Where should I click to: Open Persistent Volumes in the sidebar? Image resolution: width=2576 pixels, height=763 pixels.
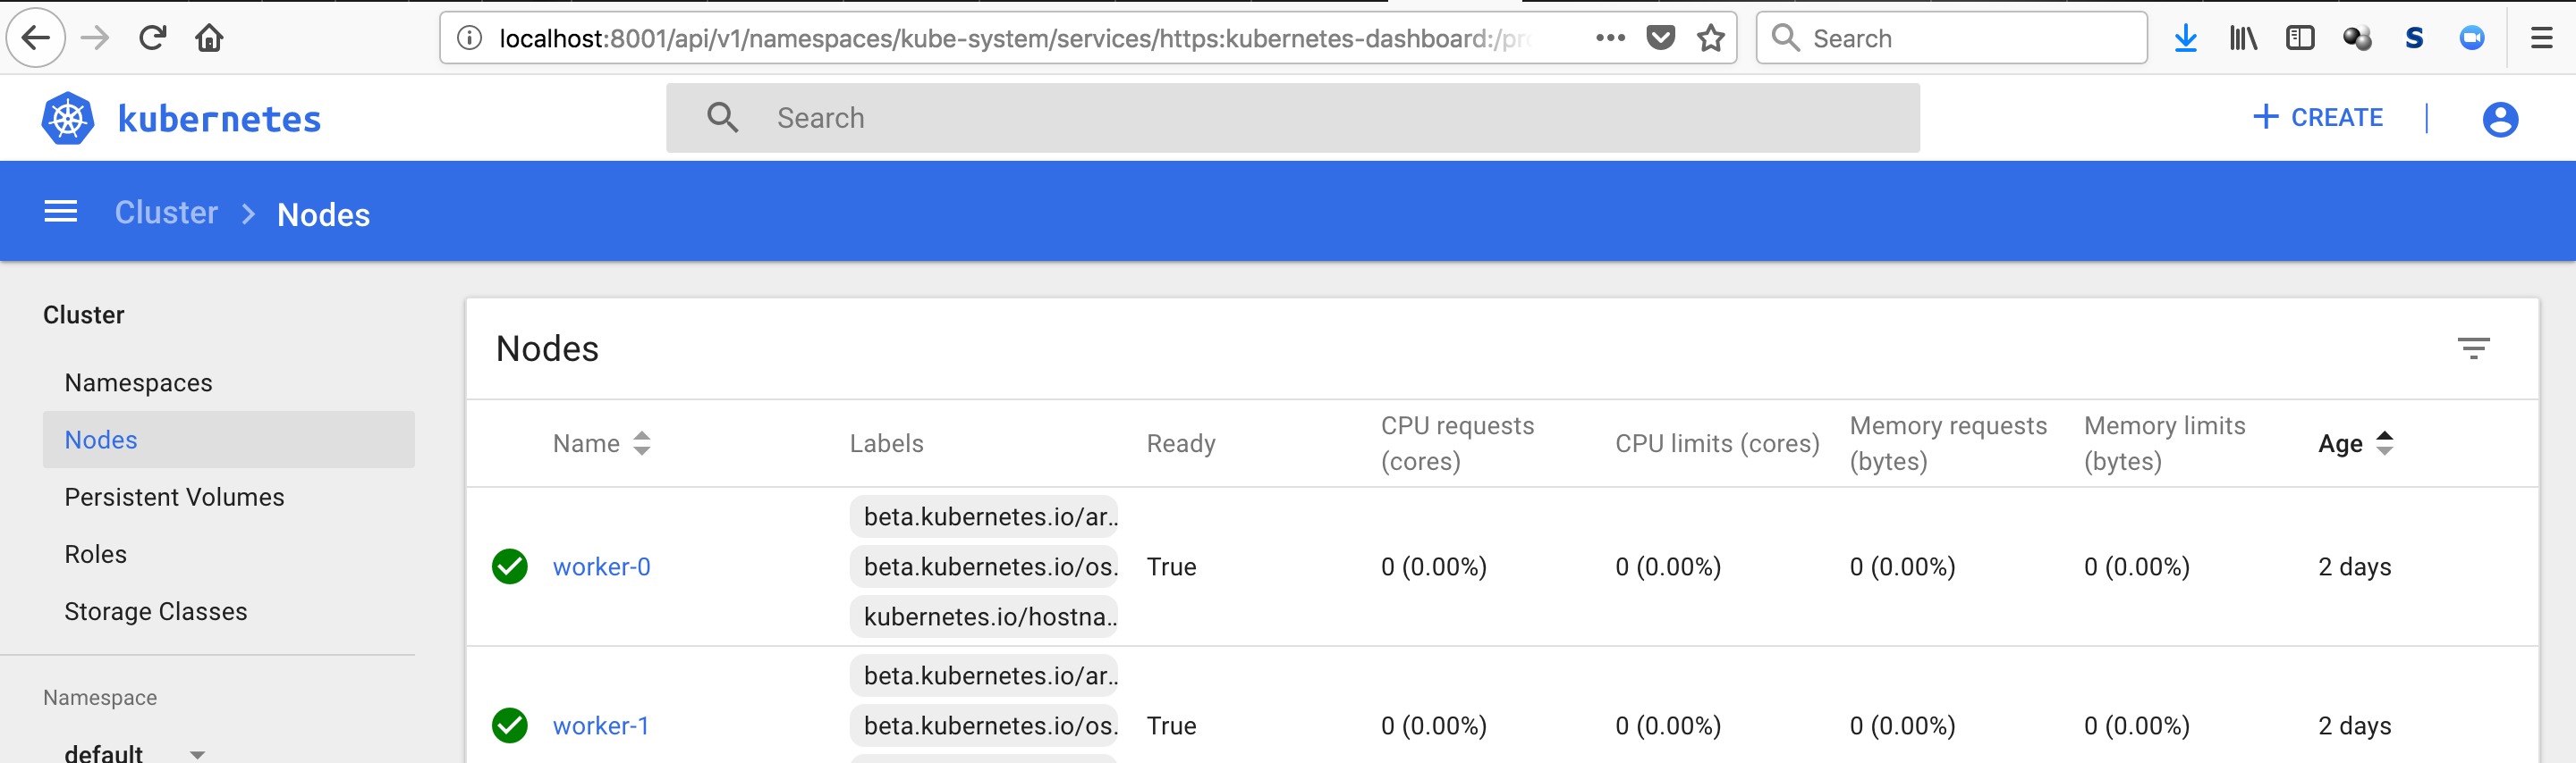(x=174, y=497)
